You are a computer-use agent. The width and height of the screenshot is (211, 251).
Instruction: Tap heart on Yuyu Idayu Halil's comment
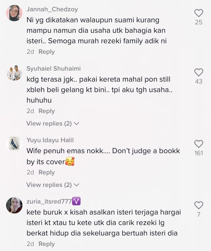tap(199, 144)
